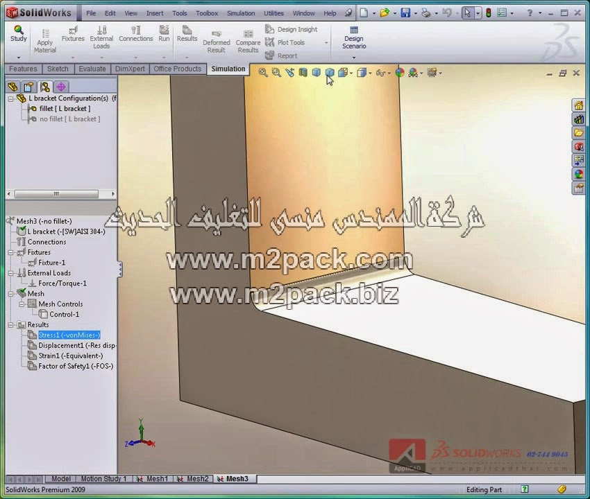Open SolidWorks Resources task pane

coord(579,105)
